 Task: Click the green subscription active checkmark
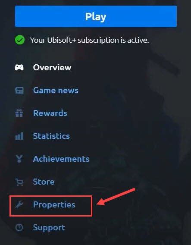(x=20, y=40)
